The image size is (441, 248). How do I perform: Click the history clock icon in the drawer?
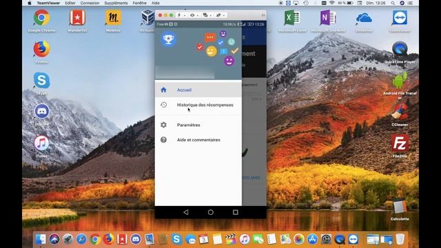click(x=163, y=105)
